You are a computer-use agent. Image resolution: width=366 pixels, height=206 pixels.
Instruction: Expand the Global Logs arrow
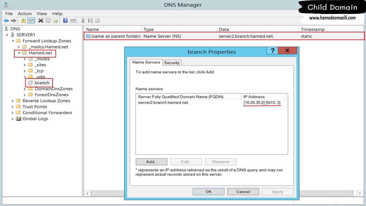coord(13,119)
